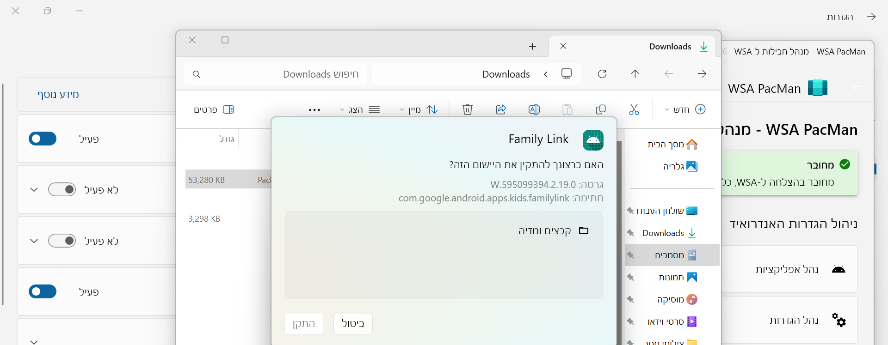This screenshot has height=345, width=888.
Task: Click the התקן (Install) button
Action: [x=304, y=324]
